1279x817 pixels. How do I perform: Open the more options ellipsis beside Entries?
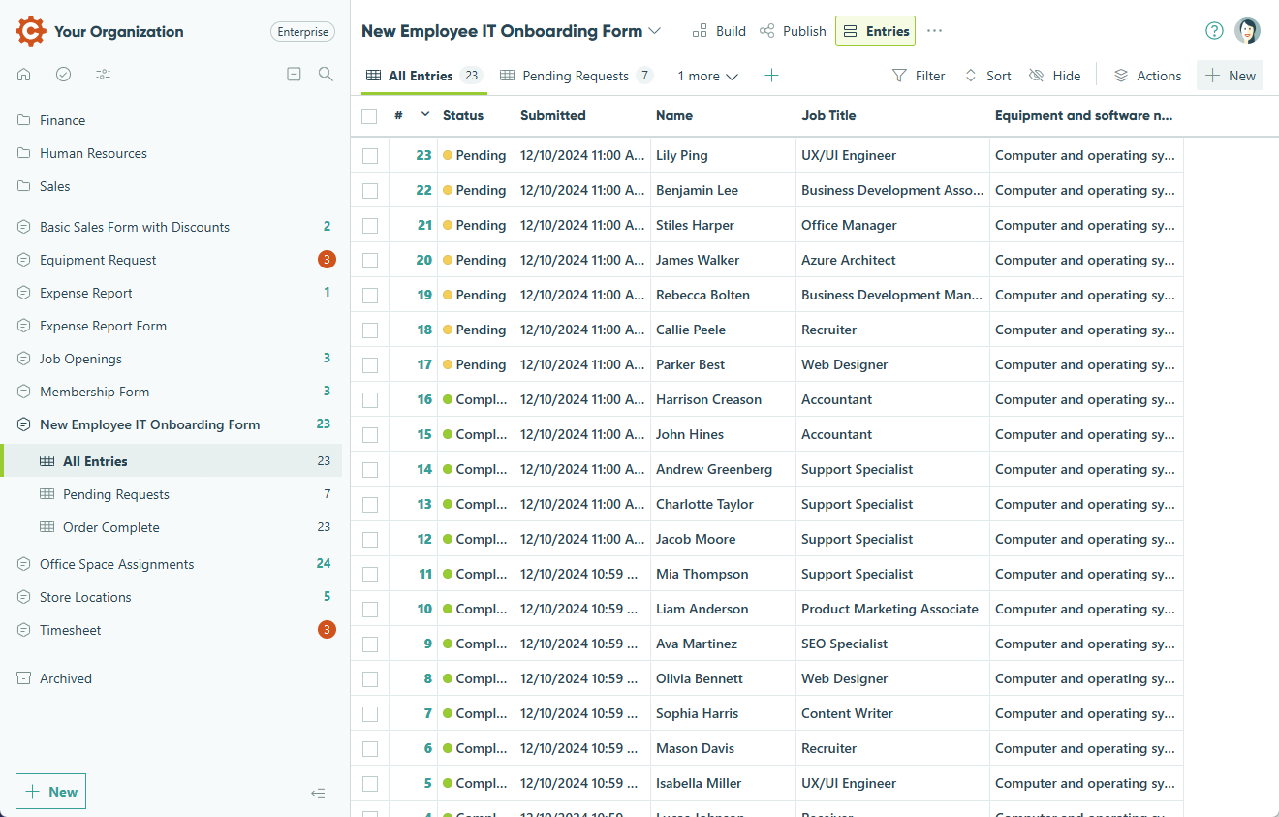click(x=934, y=31)
